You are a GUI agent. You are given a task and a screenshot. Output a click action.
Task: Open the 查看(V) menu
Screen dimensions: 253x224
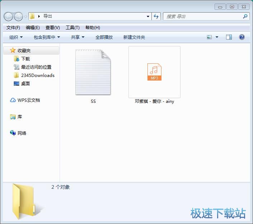53,28
